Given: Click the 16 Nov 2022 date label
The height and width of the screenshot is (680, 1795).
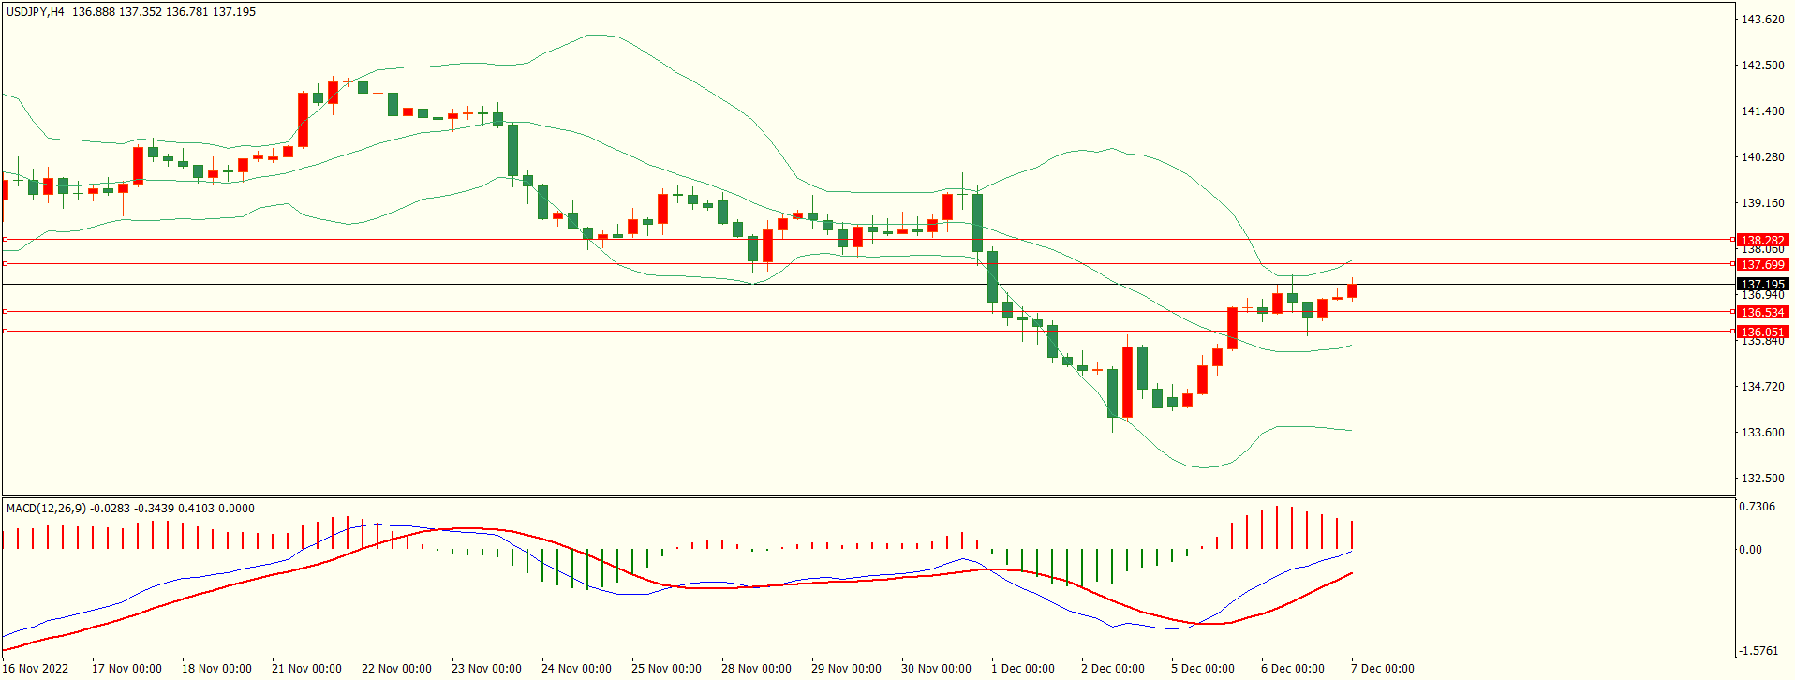Looking at the screenshot, I should coord(36,669).
